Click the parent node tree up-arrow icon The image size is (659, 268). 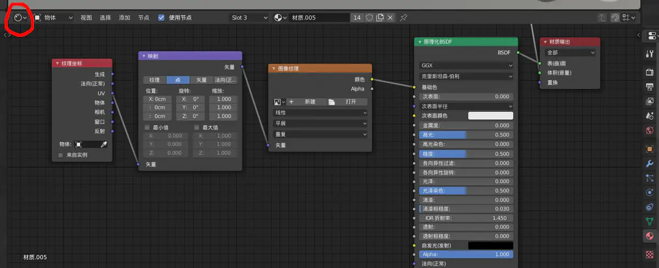602,18
